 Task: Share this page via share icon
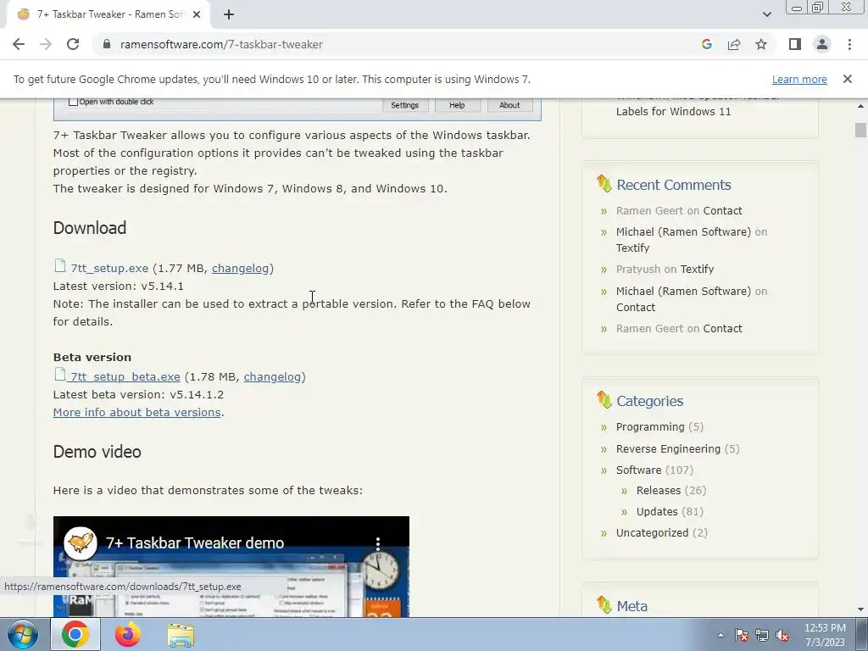(734, 44)
